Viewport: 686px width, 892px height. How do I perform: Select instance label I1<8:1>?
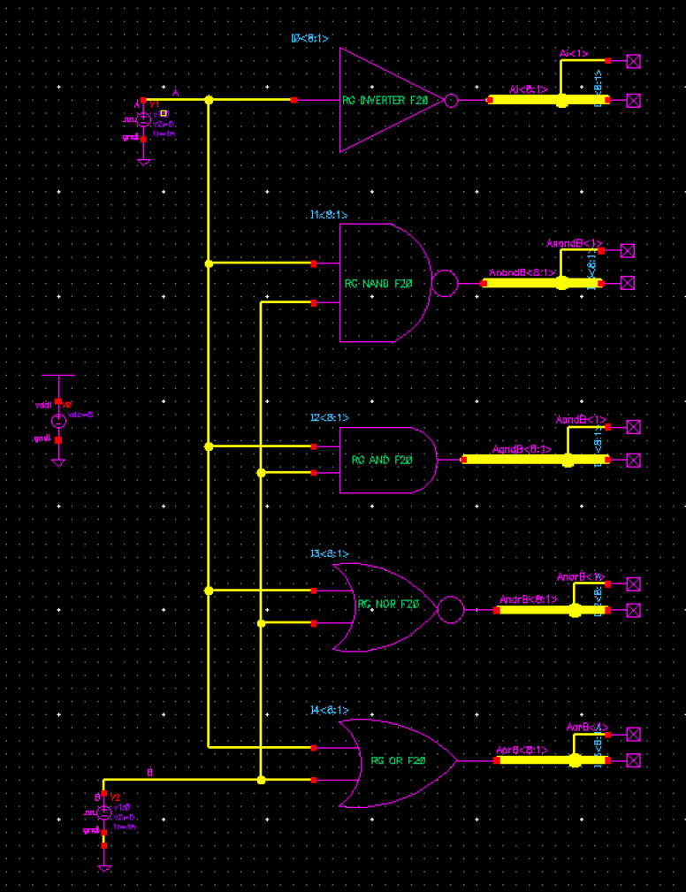329,215
